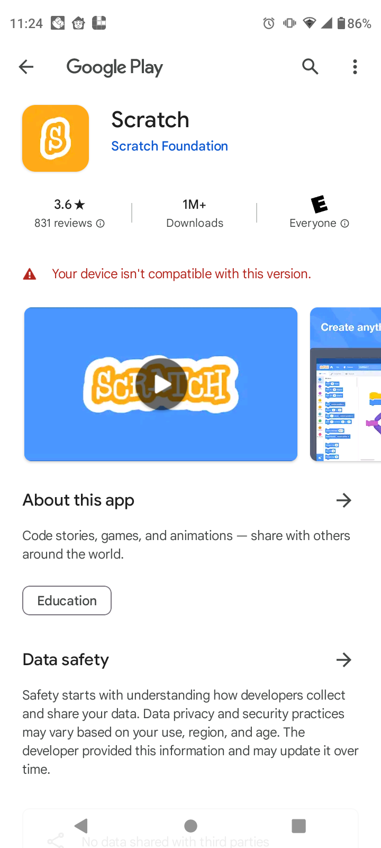Tap the About this app heading

point(78,500)
